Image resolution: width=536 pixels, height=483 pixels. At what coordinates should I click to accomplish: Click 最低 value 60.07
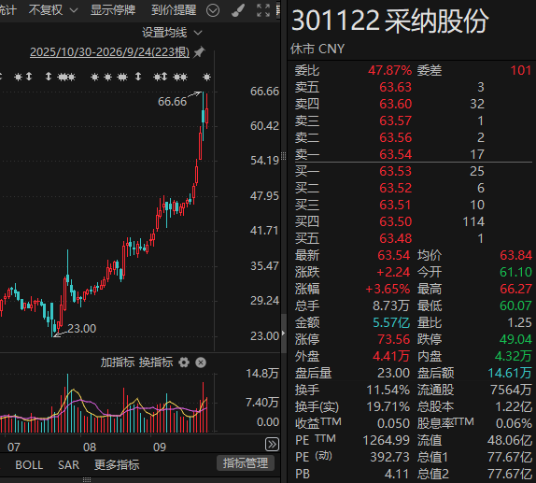515,305
